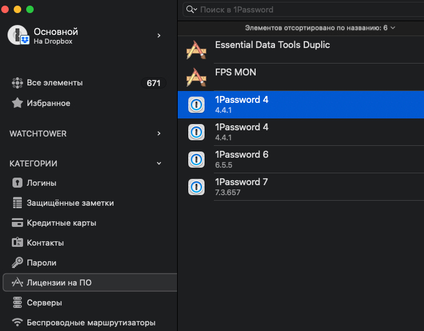This screenshot has height=331, width=424.
Task: Open the Пароли key icon
Action: (17, 262)
